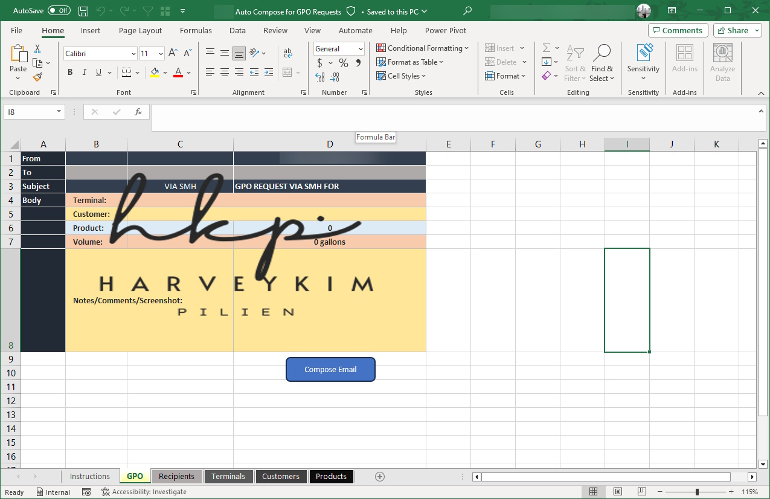
Task: Apply red font color A icon
Action: point(178,72)
